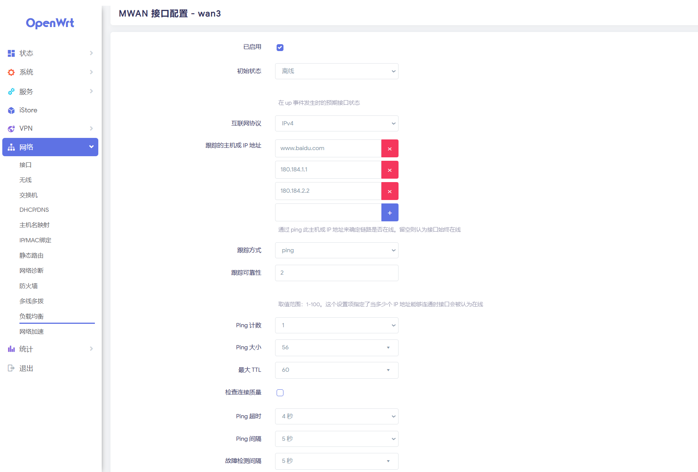Click the 服务 icon in sidebar
Screen dimensions: 698x472
11,92
